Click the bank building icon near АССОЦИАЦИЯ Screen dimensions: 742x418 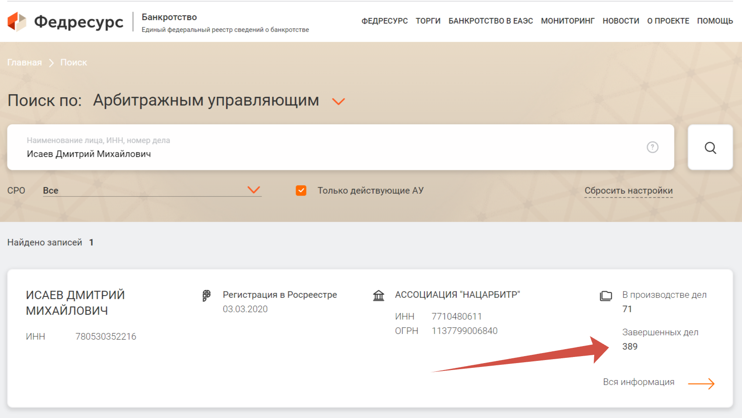click(378, 296)
